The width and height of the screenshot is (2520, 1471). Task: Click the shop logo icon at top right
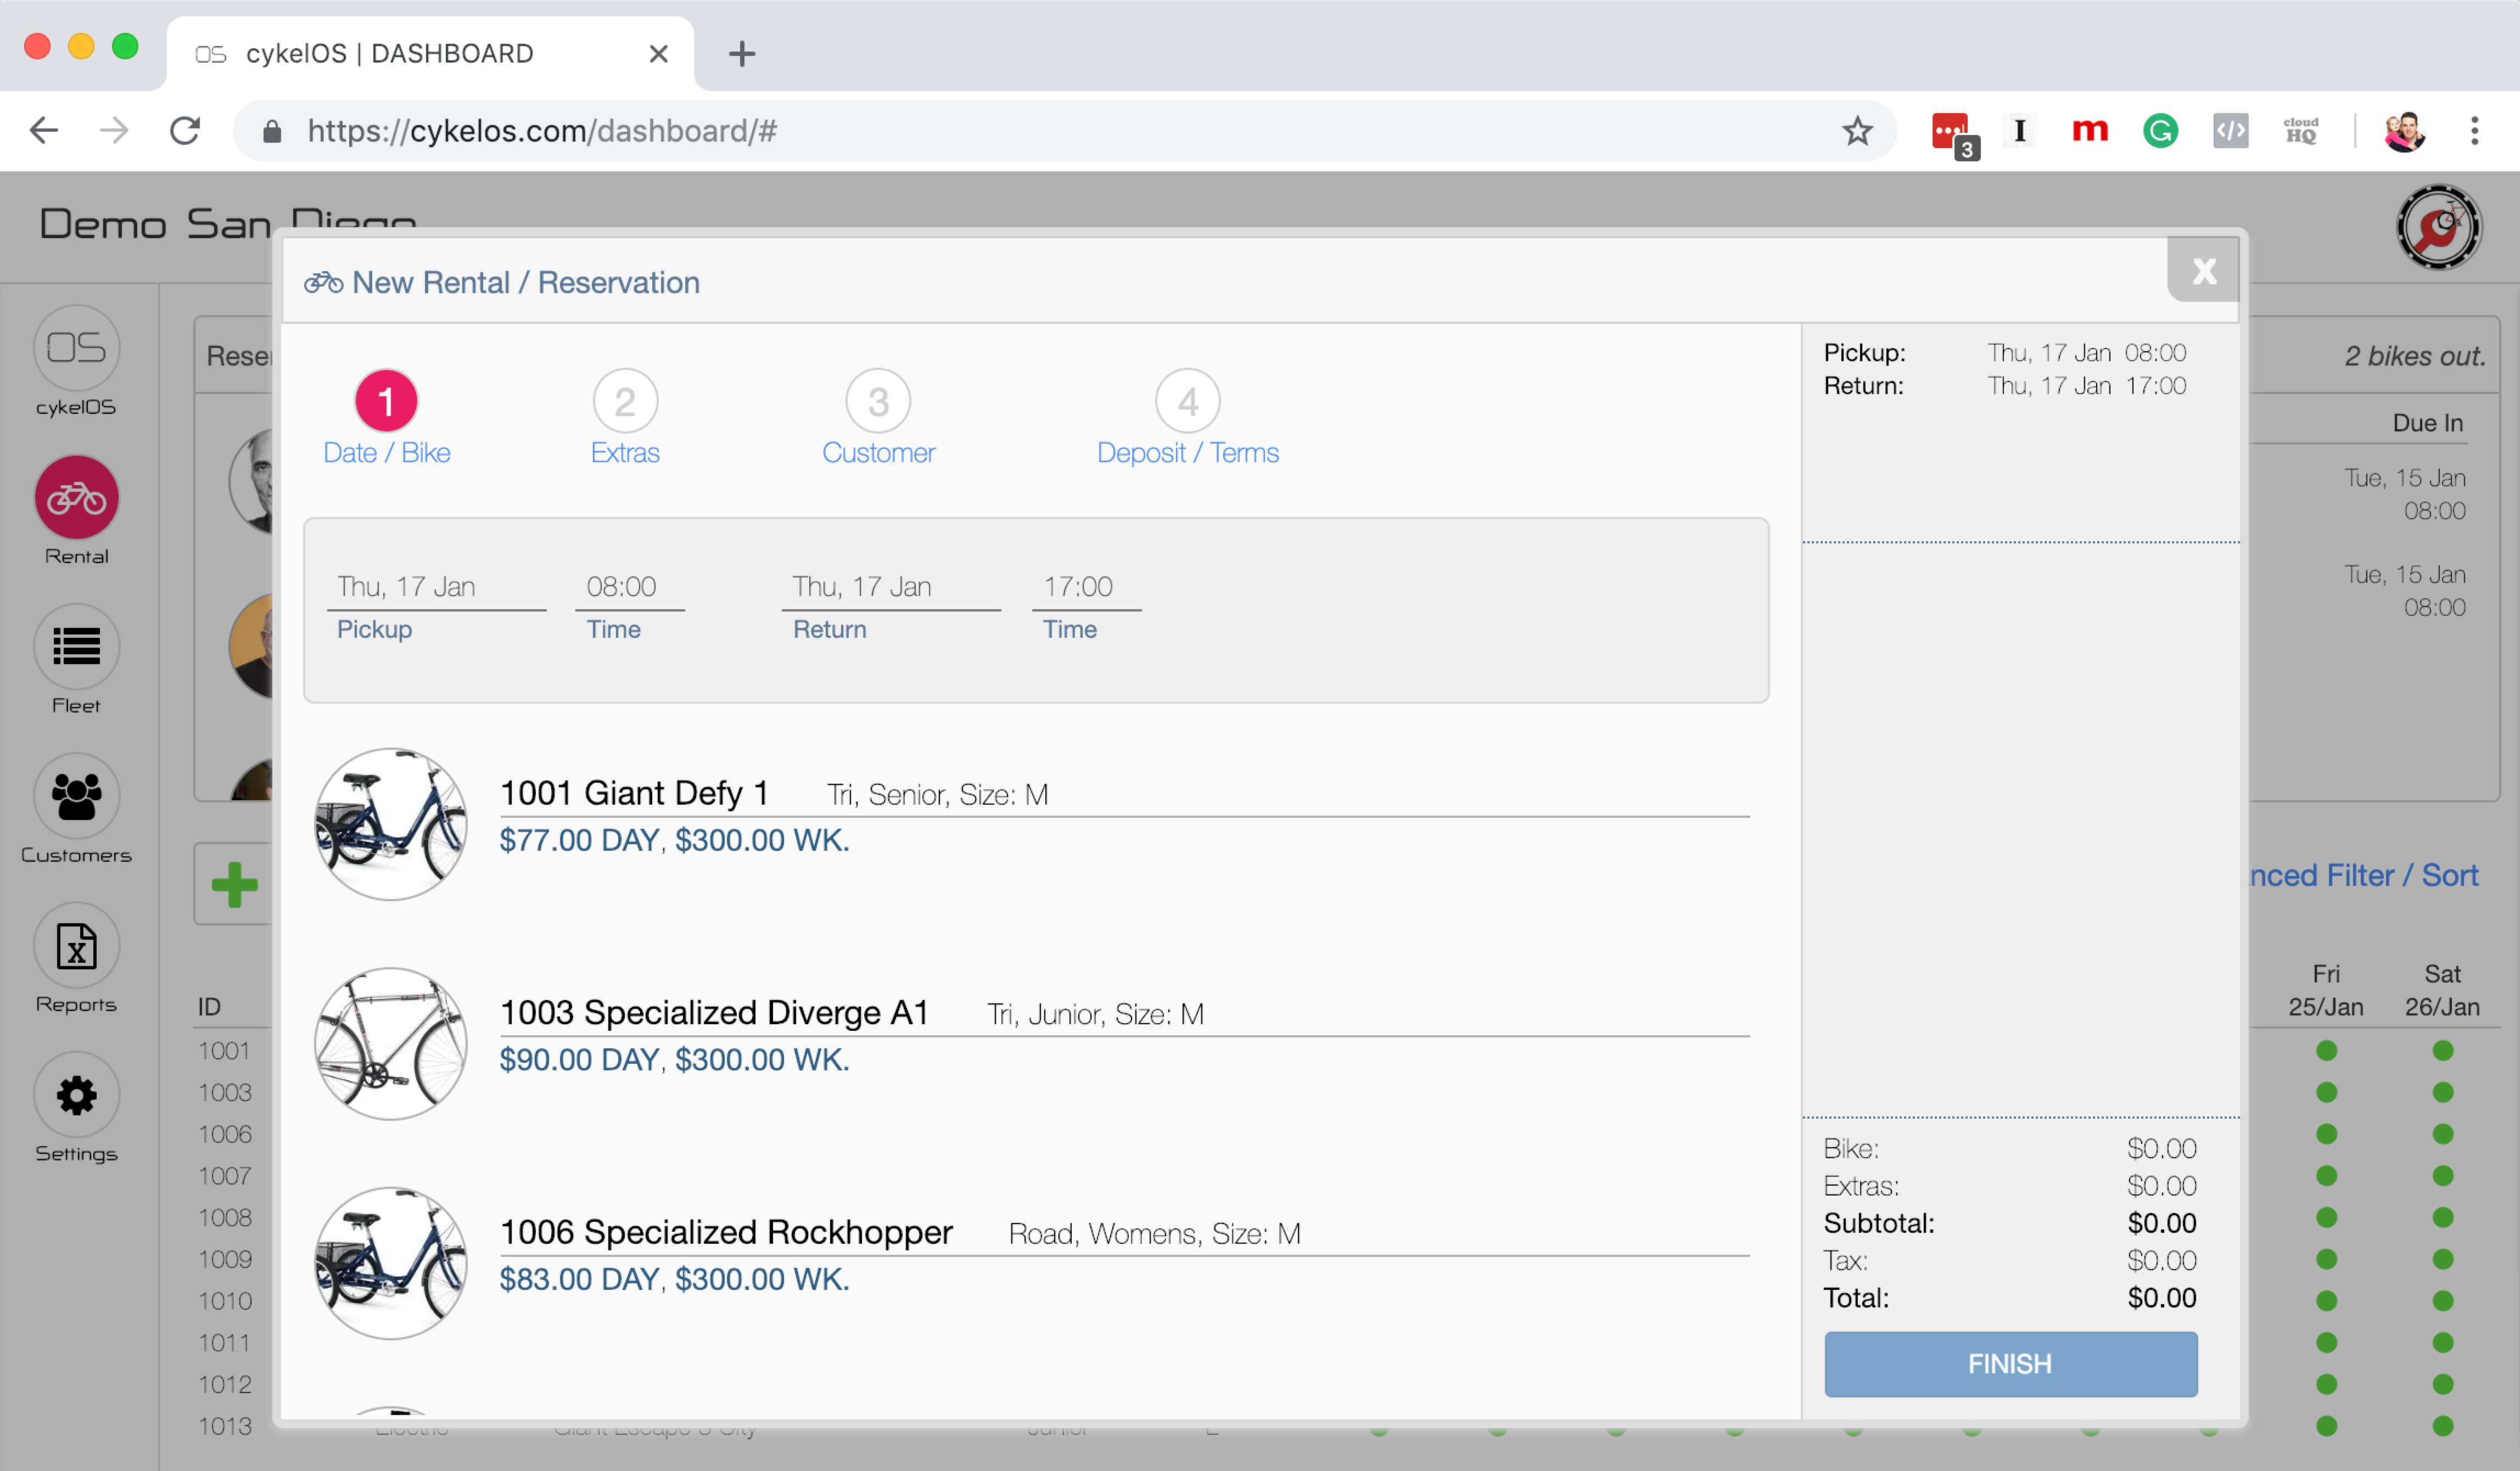click(x=2438, y=227)
